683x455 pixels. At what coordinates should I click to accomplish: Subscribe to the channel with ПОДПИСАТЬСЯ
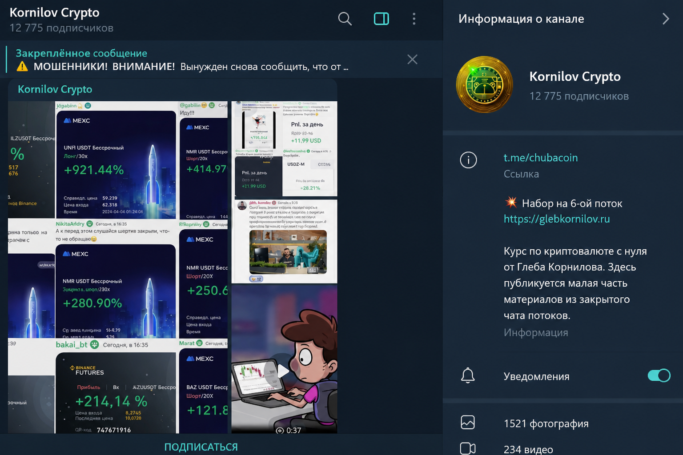pyautogui.click(x=201, y=447)
